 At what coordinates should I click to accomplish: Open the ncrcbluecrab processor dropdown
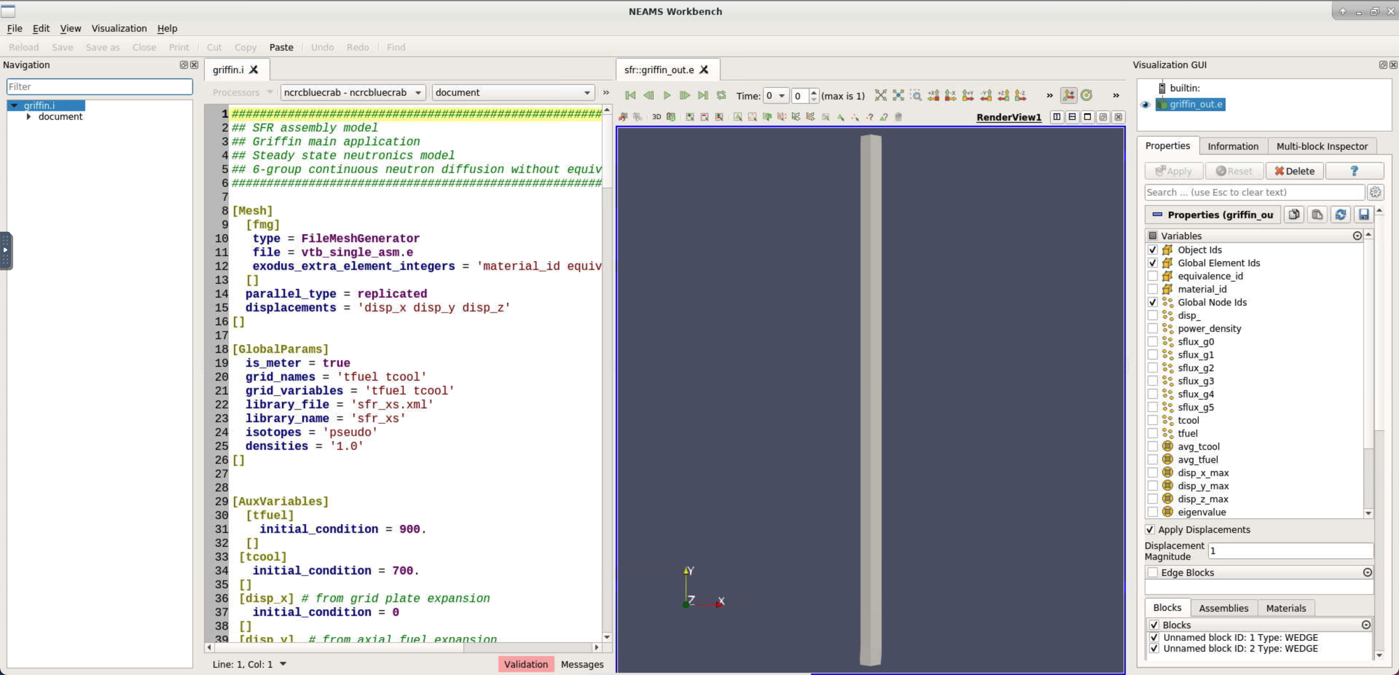coord(352,93)
